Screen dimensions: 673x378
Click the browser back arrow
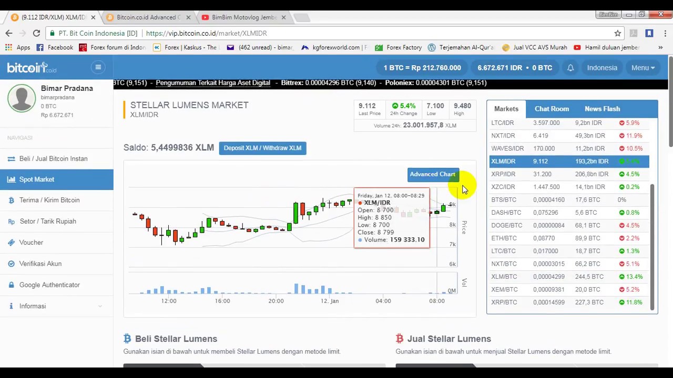(x=9, y=33)
